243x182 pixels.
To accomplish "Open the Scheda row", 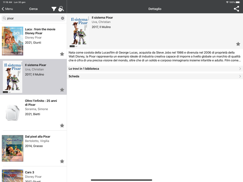I will click(x=155, y=76).
